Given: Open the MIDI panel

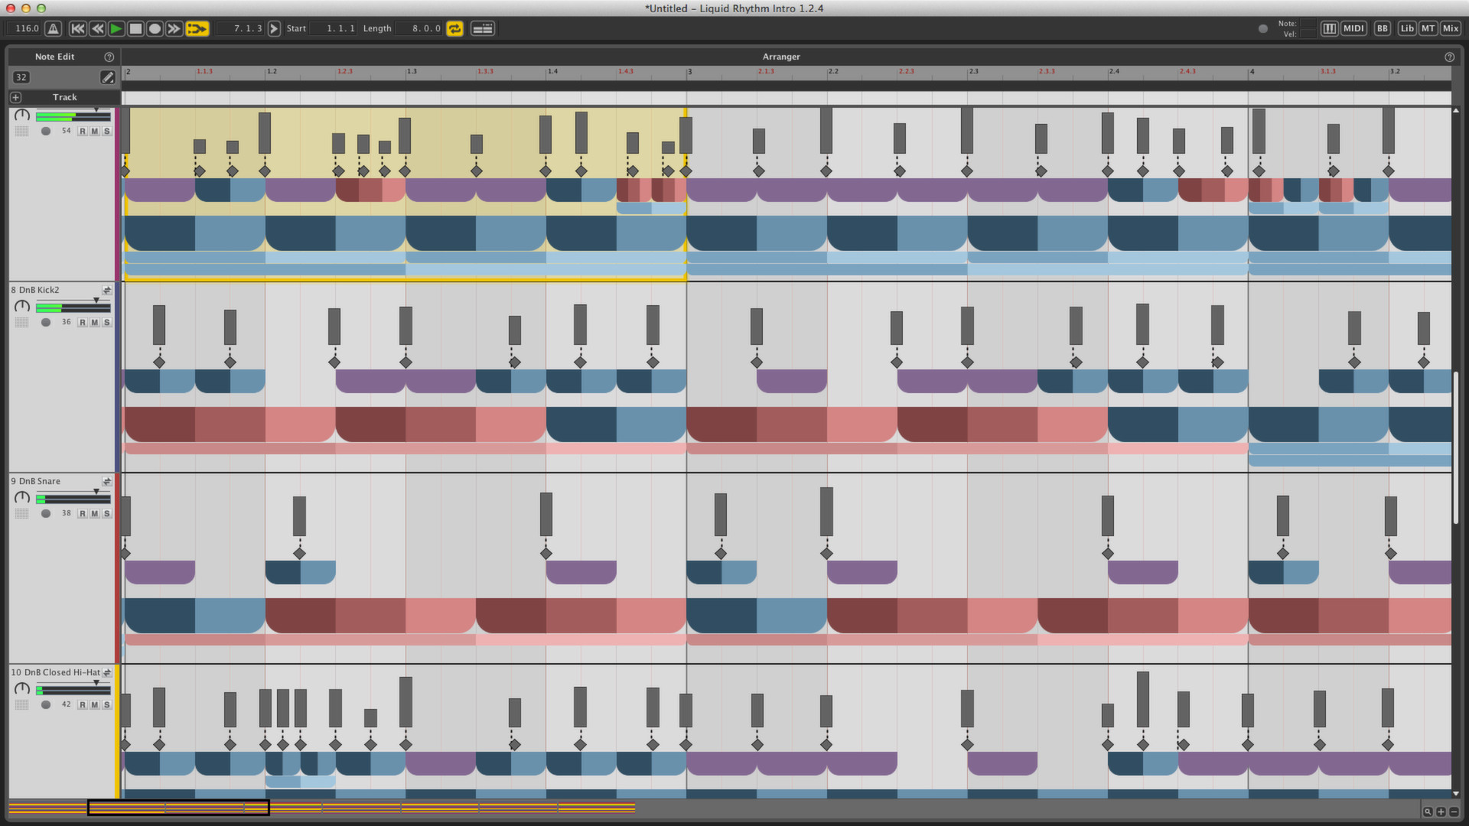Looking at the screenshot, I should (x=1353, y=28).
